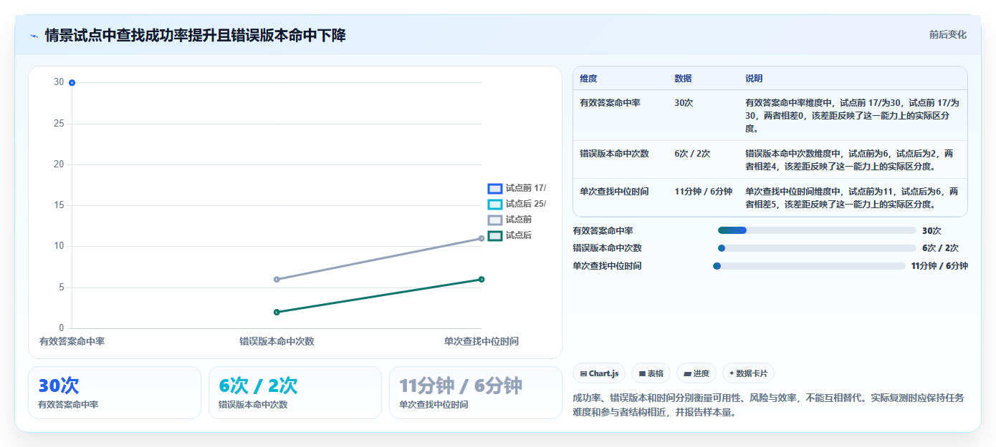
Task: Click the 有效答案命中率 table row label
Action: [x=610, y=103]
